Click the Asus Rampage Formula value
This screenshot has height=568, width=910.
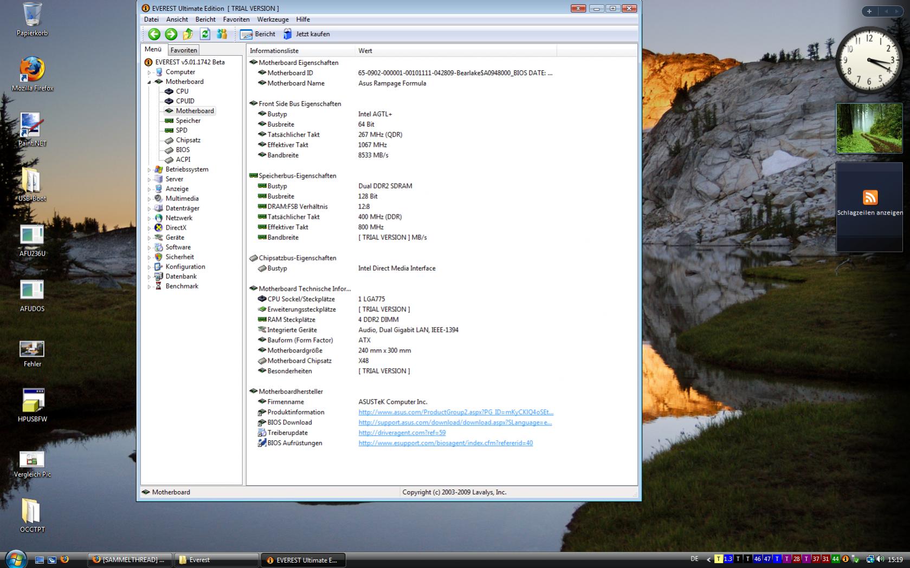tap(392, 83)
